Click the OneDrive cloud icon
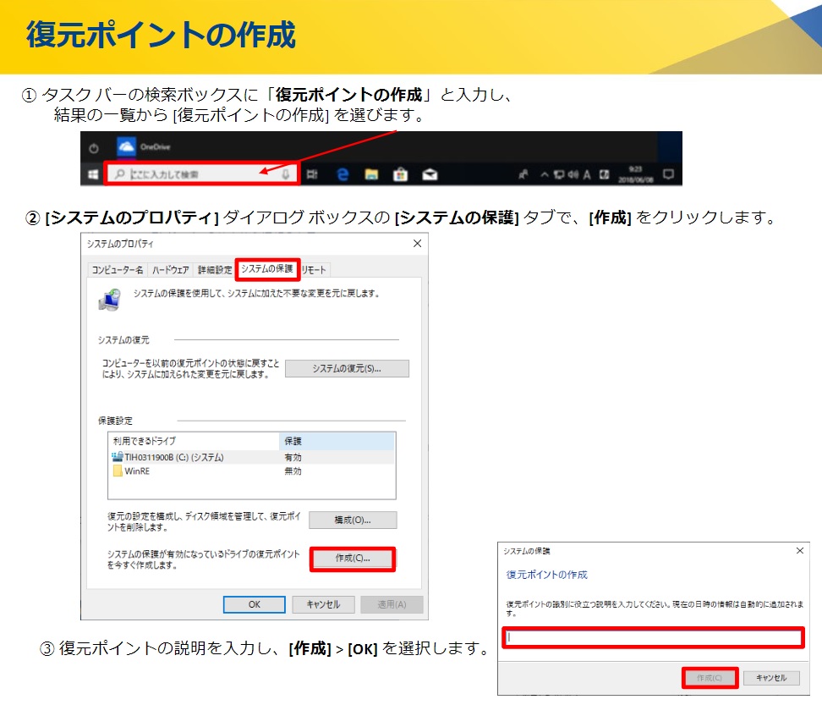Image resolution: width=822 pixels, height=705 pixels. coord(127,147)
